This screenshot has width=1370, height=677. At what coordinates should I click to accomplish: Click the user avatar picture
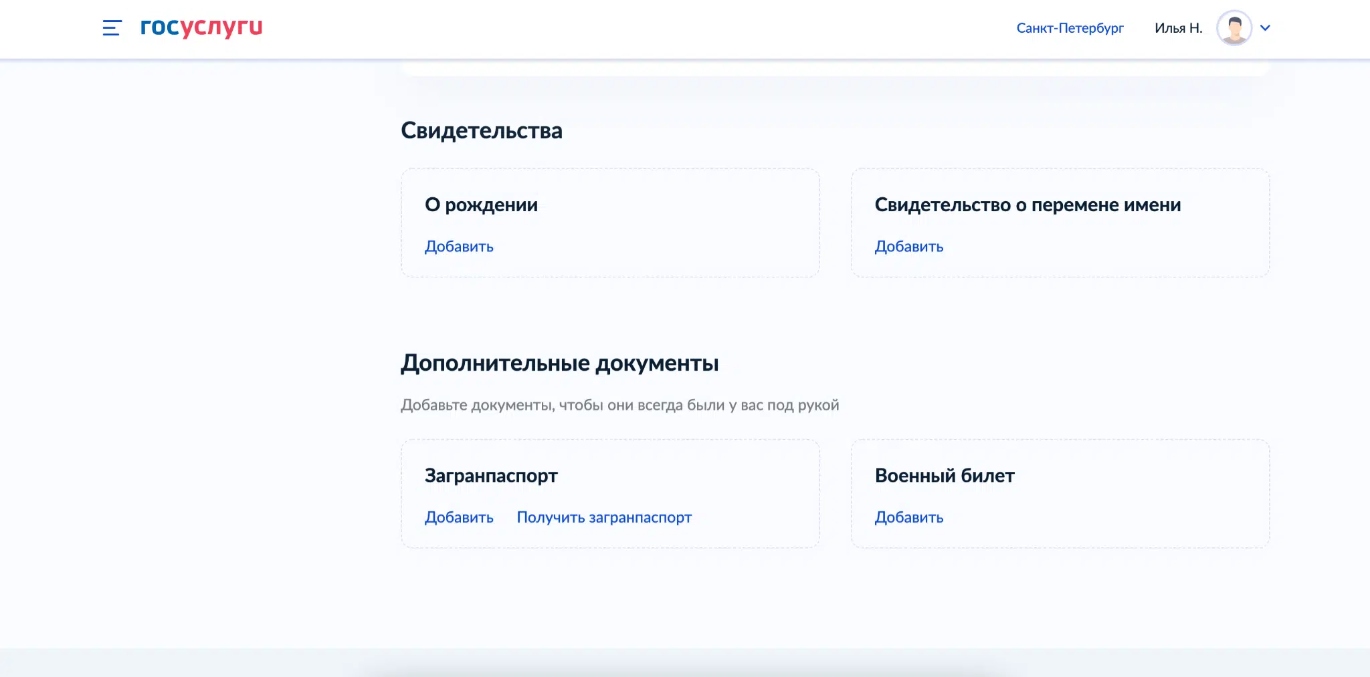click(x=1234, y=28)
